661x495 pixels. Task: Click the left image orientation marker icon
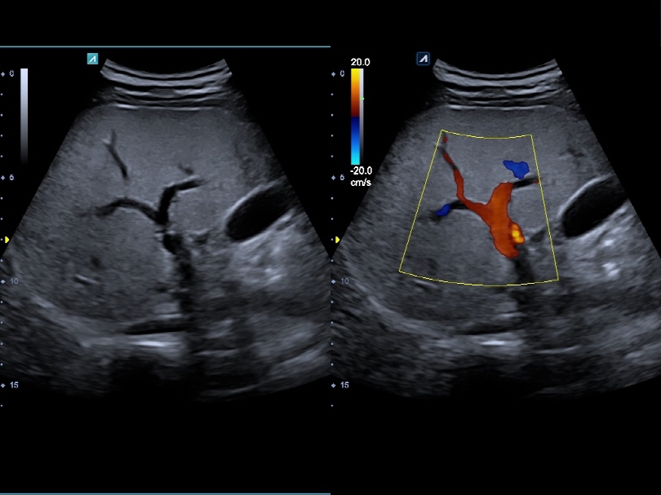pyautogui.click(x=92, y=59)
